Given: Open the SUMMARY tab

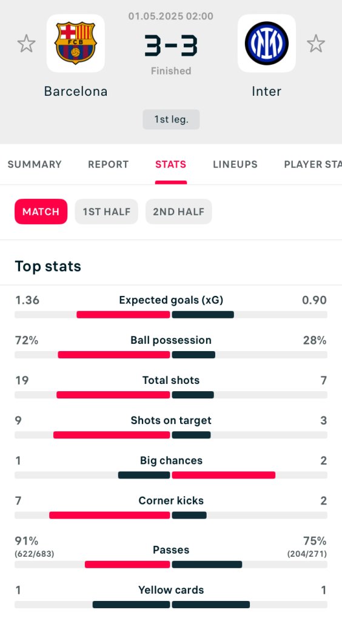Looking at the screenshot, I should [35, 164].
